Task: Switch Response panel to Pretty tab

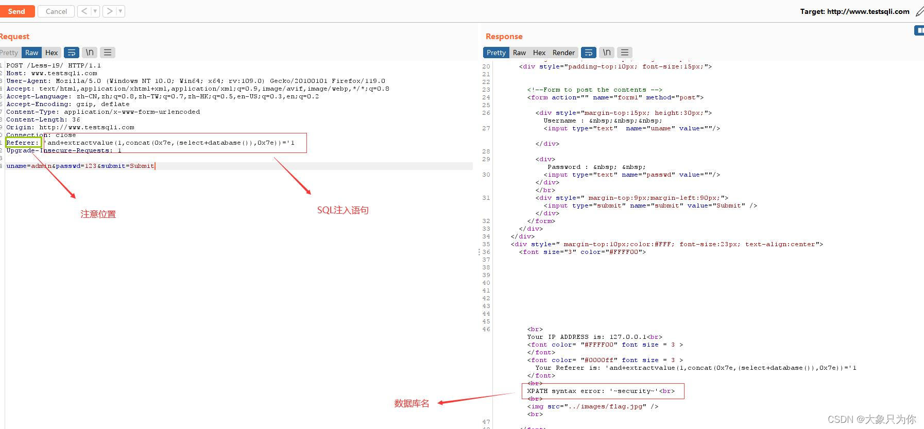Action: [x=496, y=53]
